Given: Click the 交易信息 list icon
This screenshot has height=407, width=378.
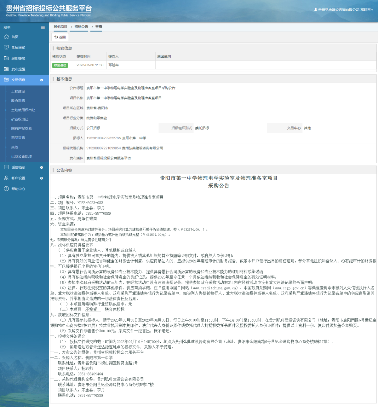Looking at the screenshot, I should [6, 80].
